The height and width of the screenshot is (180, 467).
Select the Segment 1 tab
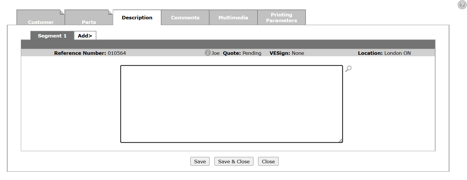point(52,36)
